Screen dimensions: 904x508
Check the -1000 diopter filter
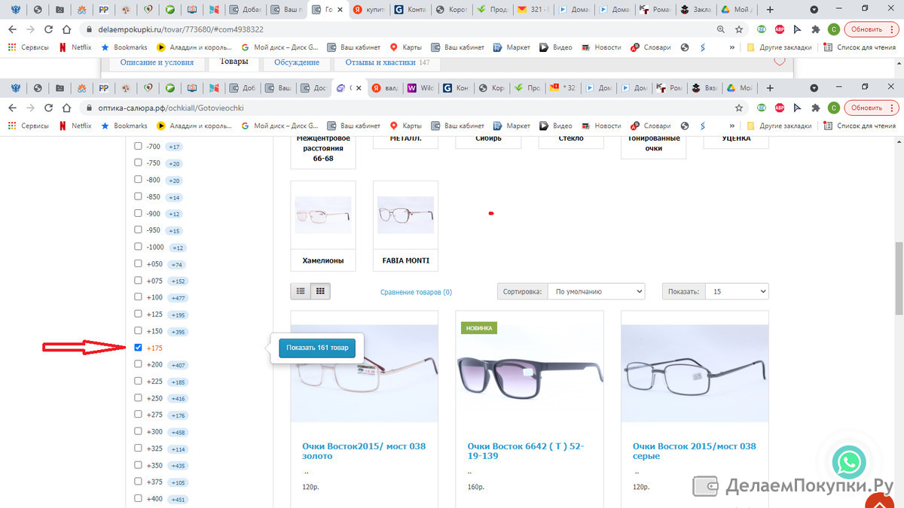pos(138,247)
